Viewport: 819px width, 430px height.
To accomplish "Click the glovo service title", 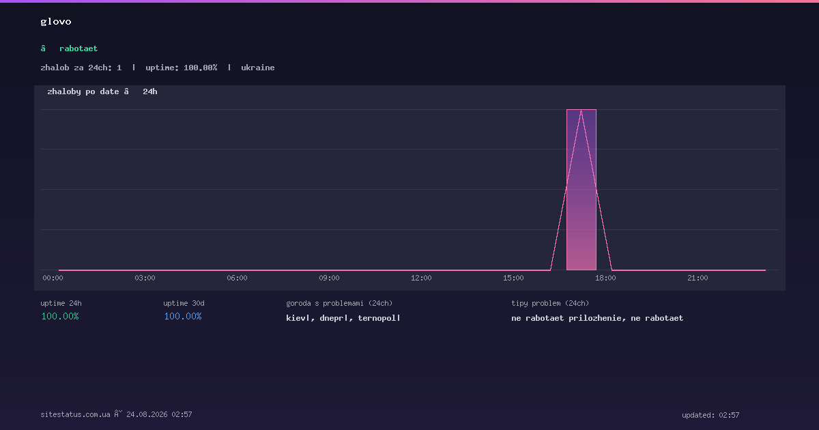I will point(56,21).
